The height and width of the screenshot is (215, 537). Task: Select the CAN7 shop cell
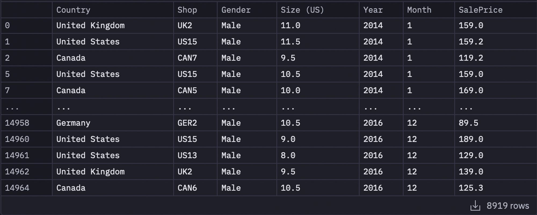187,58
